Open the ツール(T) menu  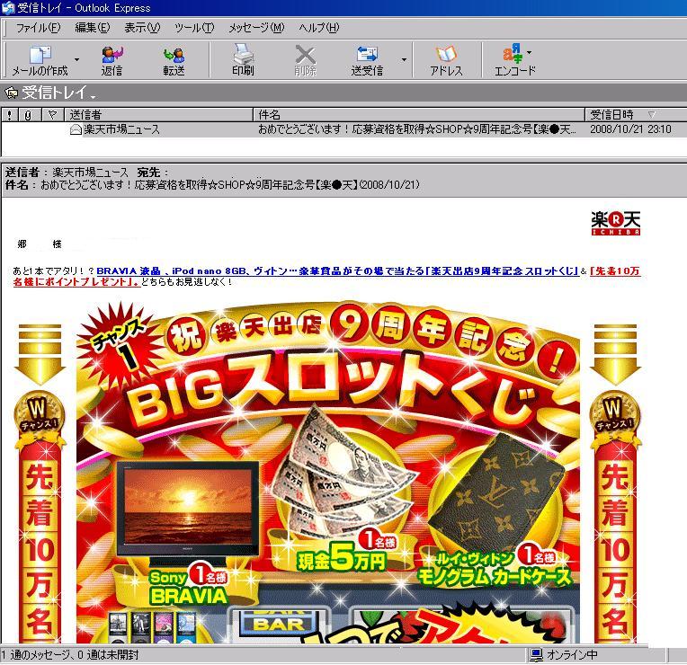[x=193, y=28]
